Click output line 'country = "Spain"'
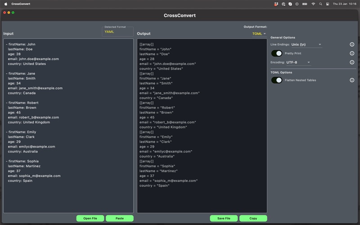 pos(154,186)
